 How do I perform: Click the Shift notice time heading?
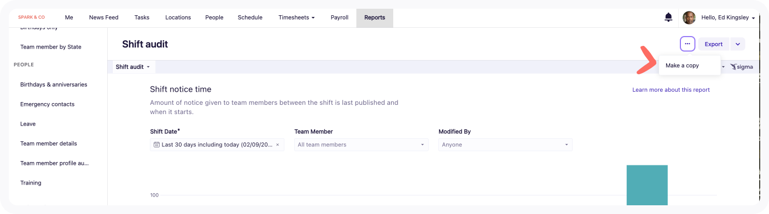pyautogui.click(x=180, y=90)
